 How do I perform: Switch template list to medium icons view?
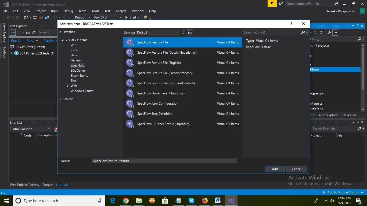pyautogui.click(x=183, y=32)
